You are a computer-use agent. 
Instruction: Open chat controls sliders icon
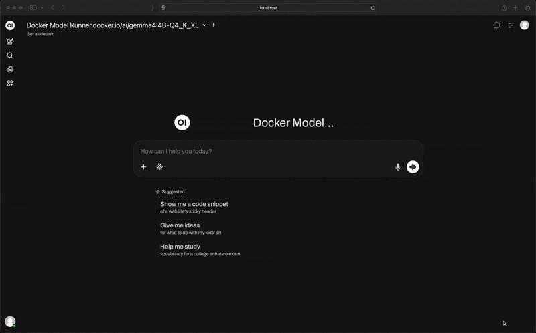pyautogui.click(x=511, y=25)
